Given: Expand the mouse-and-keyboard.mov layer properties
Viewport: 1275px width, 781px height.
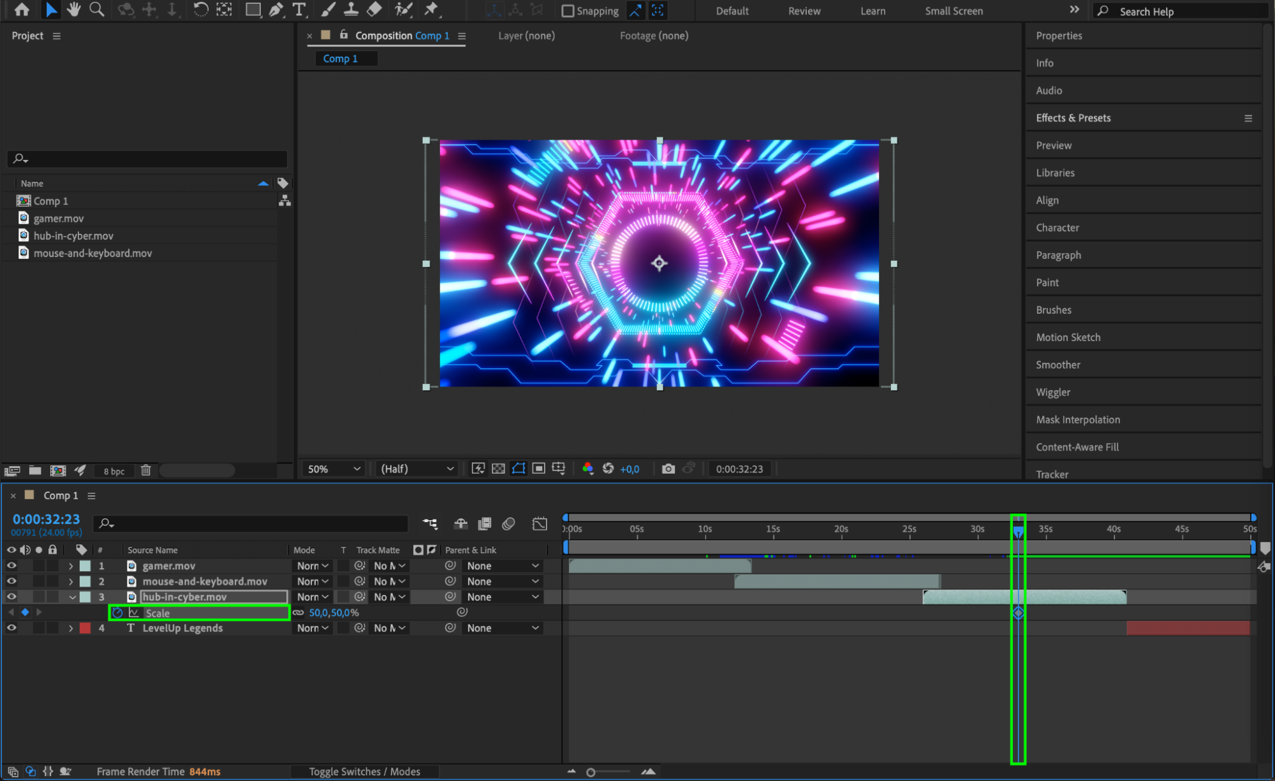Looking at the screenshot, I should [71, 581].
